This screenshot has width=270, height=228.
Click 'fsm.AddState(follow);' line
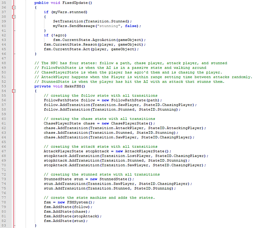coord(68,207)
